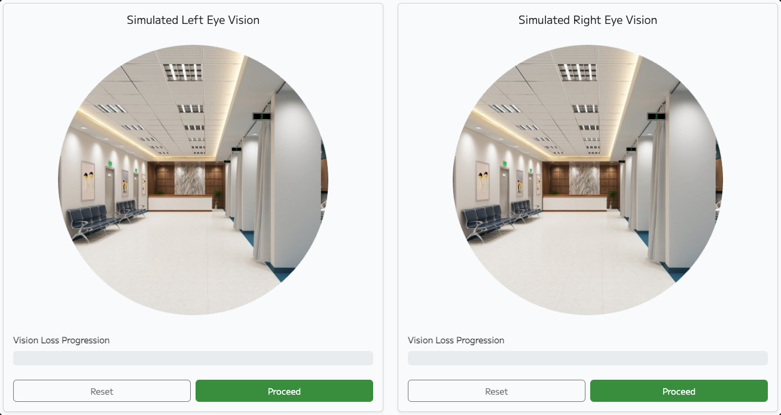This screenshot has height=415, width=781.
Task: Click Proceed in the left eye panel
Action: [x=284, y=391]
